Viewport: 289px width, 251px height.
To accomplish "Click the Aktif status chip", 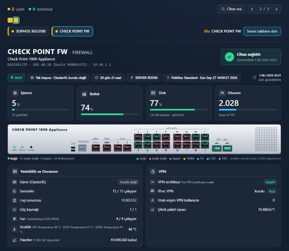I will click(x=16, y=77).
